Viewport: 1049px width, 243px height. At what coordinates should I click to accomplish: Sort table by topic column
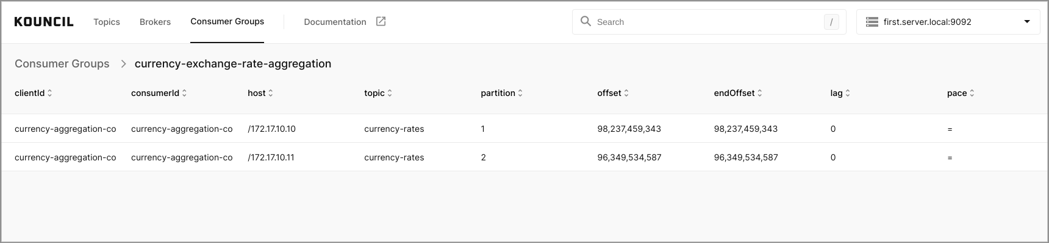click(378, 93)
